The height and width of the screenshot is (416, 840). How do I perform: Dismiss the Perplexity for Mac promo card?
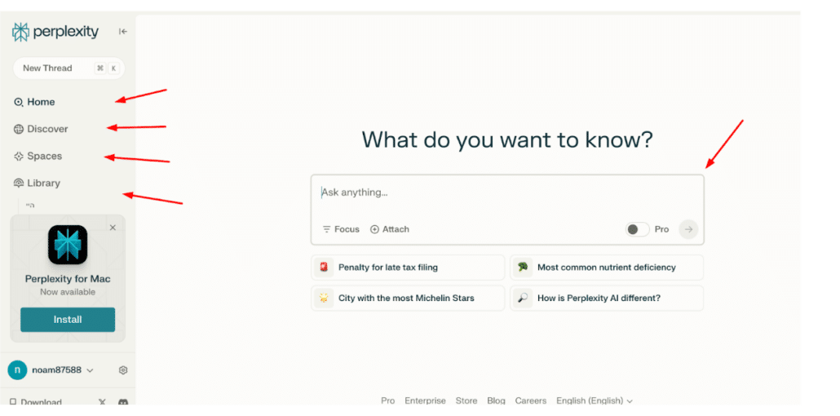113,228
